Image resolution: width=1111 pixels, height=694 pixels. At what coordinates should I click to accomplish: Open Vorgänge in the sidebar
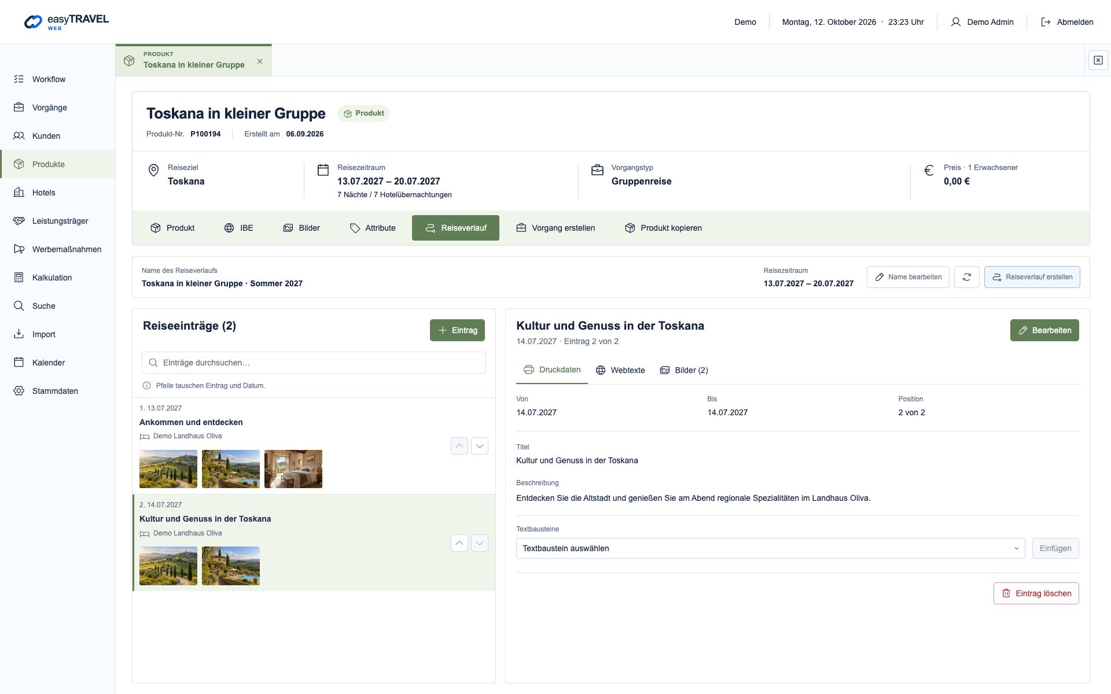coord(57,108)
